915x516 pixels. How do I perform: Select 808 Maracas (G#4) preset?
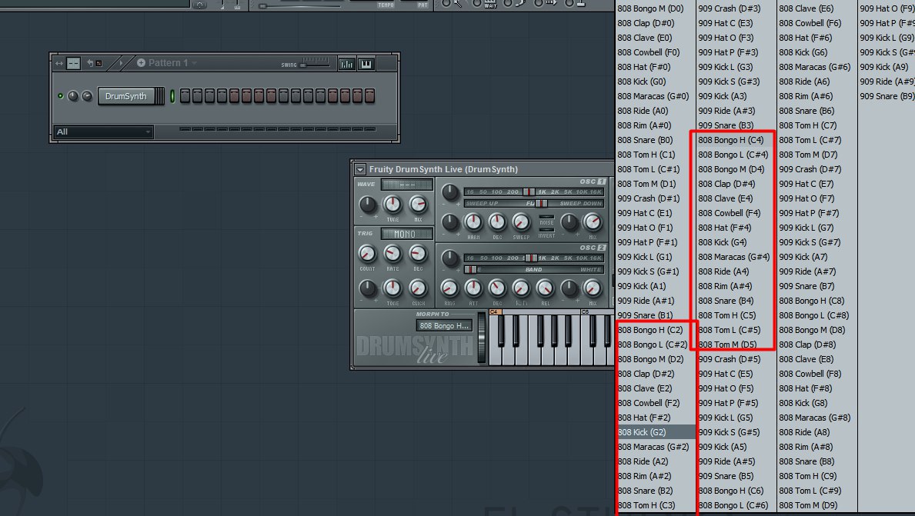[734, 257]
